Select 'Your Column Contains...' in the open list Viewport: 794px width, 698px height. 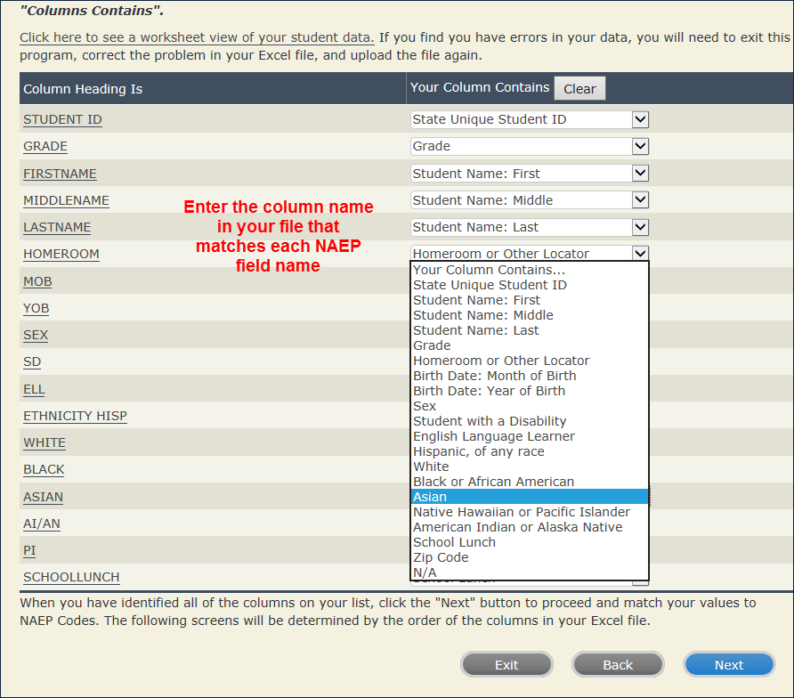coord(530,270)
